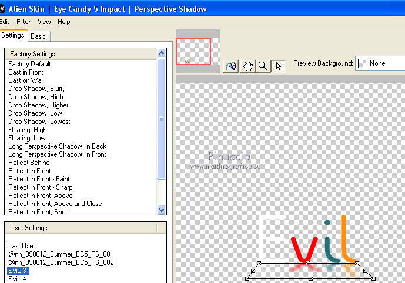Click the bottom-right shadow transform handle
Viewport: 405px width, 283px height.
coord(373,279)
